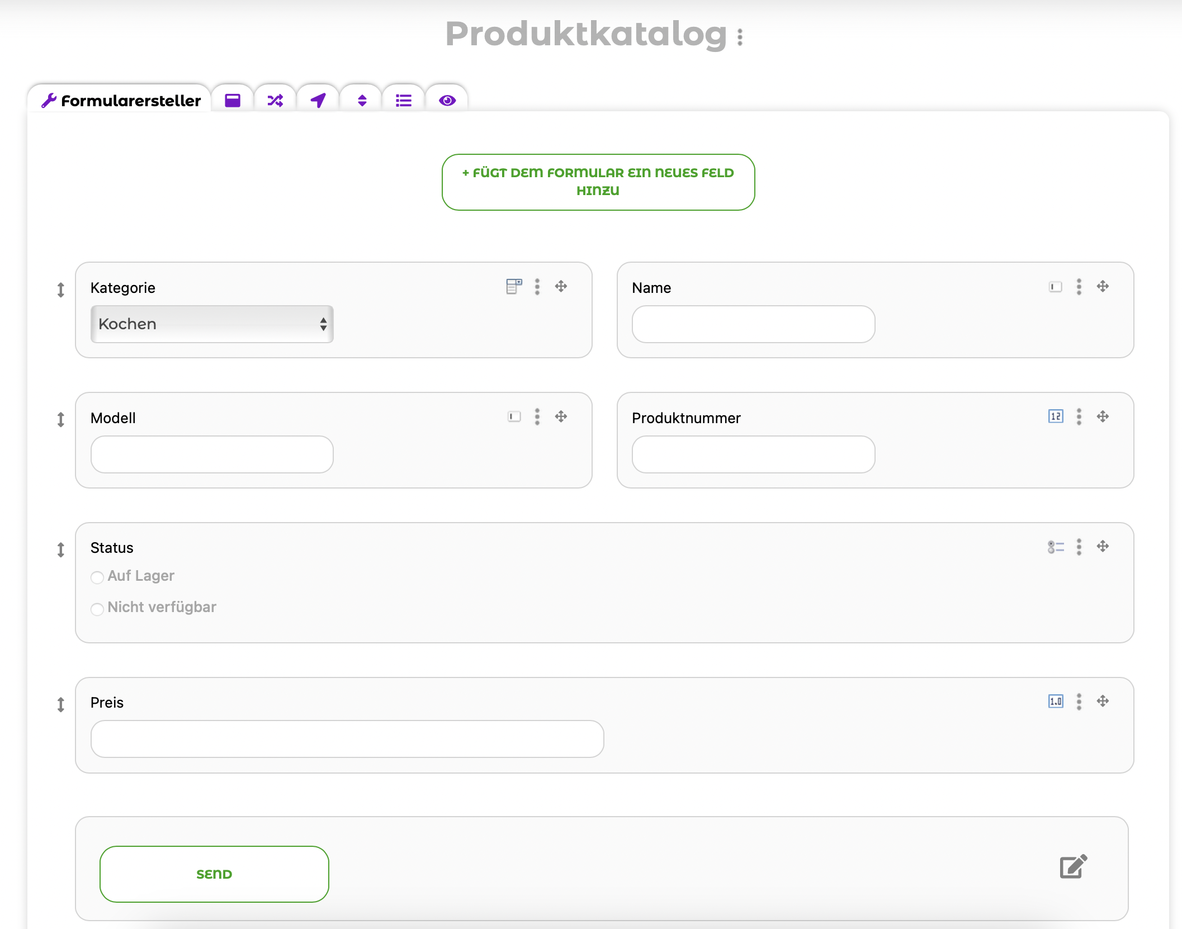Open the purple card layout tab
The image size is (1182, 929).
233,100
